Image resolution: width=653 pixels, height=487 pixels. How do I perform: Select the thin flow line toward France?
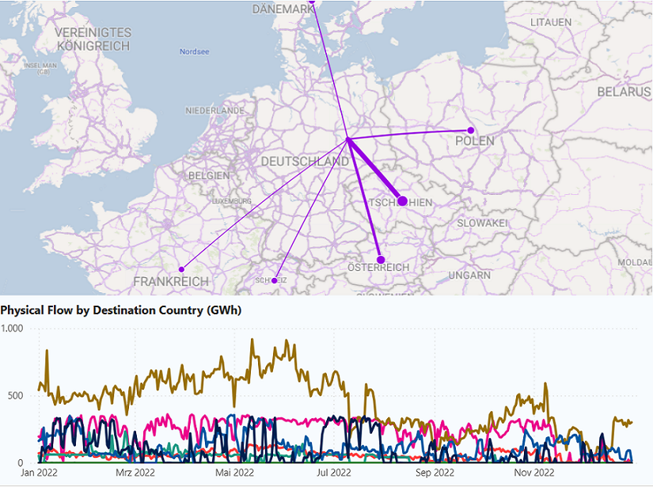tap(264, 205)
